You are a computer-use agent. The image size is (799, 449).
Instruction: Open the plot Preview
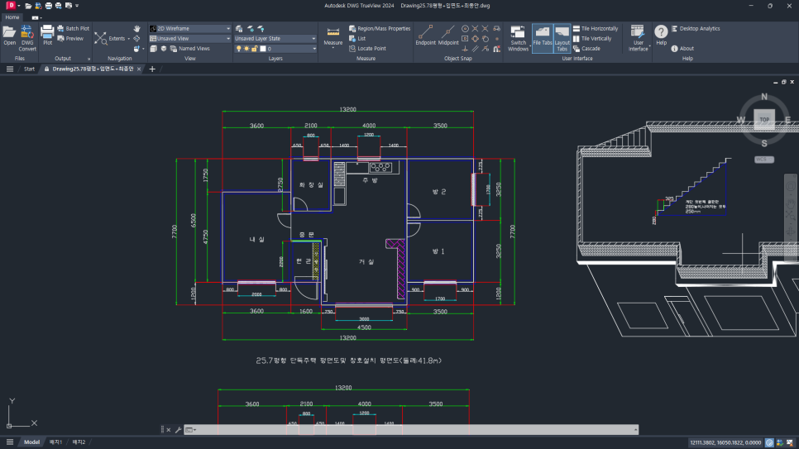[x=70, y=38]
